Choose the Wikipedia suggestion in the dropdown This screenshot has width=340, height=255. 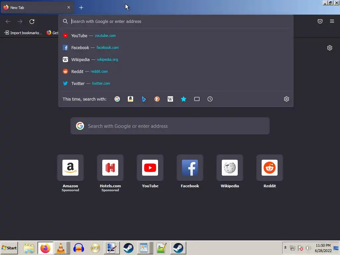(176, 59)
